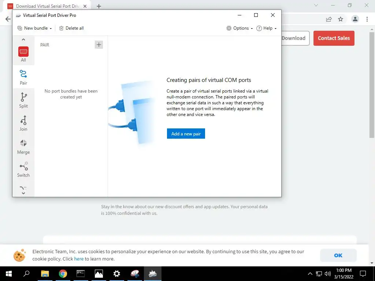This screenshot has height=281, width=375.
Task: Add a pair with the plus icon
Action: (x=99, y=45)
